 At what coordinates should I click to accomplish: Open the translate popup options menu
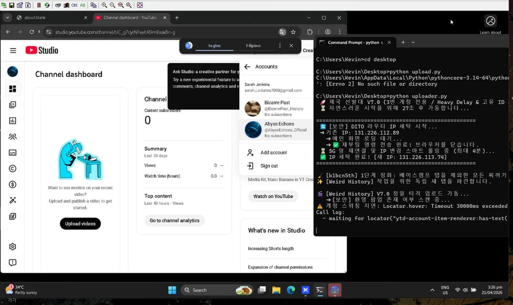[x=280, y=45]
